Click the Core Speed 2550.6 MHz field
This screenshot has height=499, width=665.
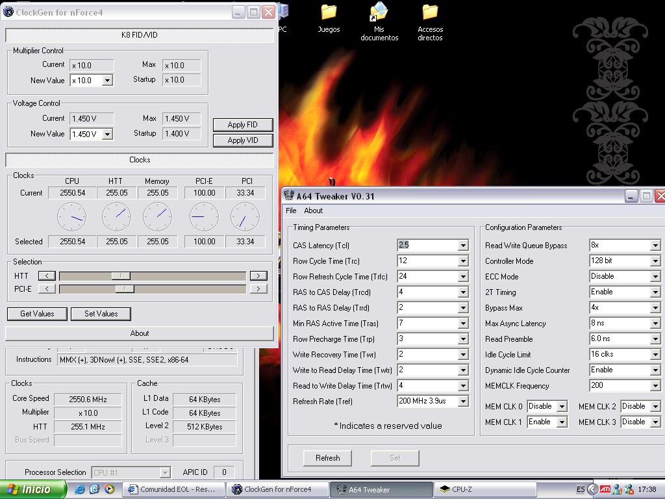tap(88, 400)
